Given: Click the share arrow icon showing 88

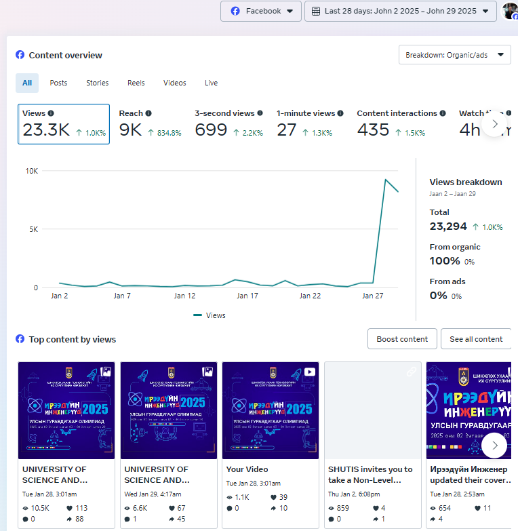Looking at the screenshot, I should (x=70, y=519).
